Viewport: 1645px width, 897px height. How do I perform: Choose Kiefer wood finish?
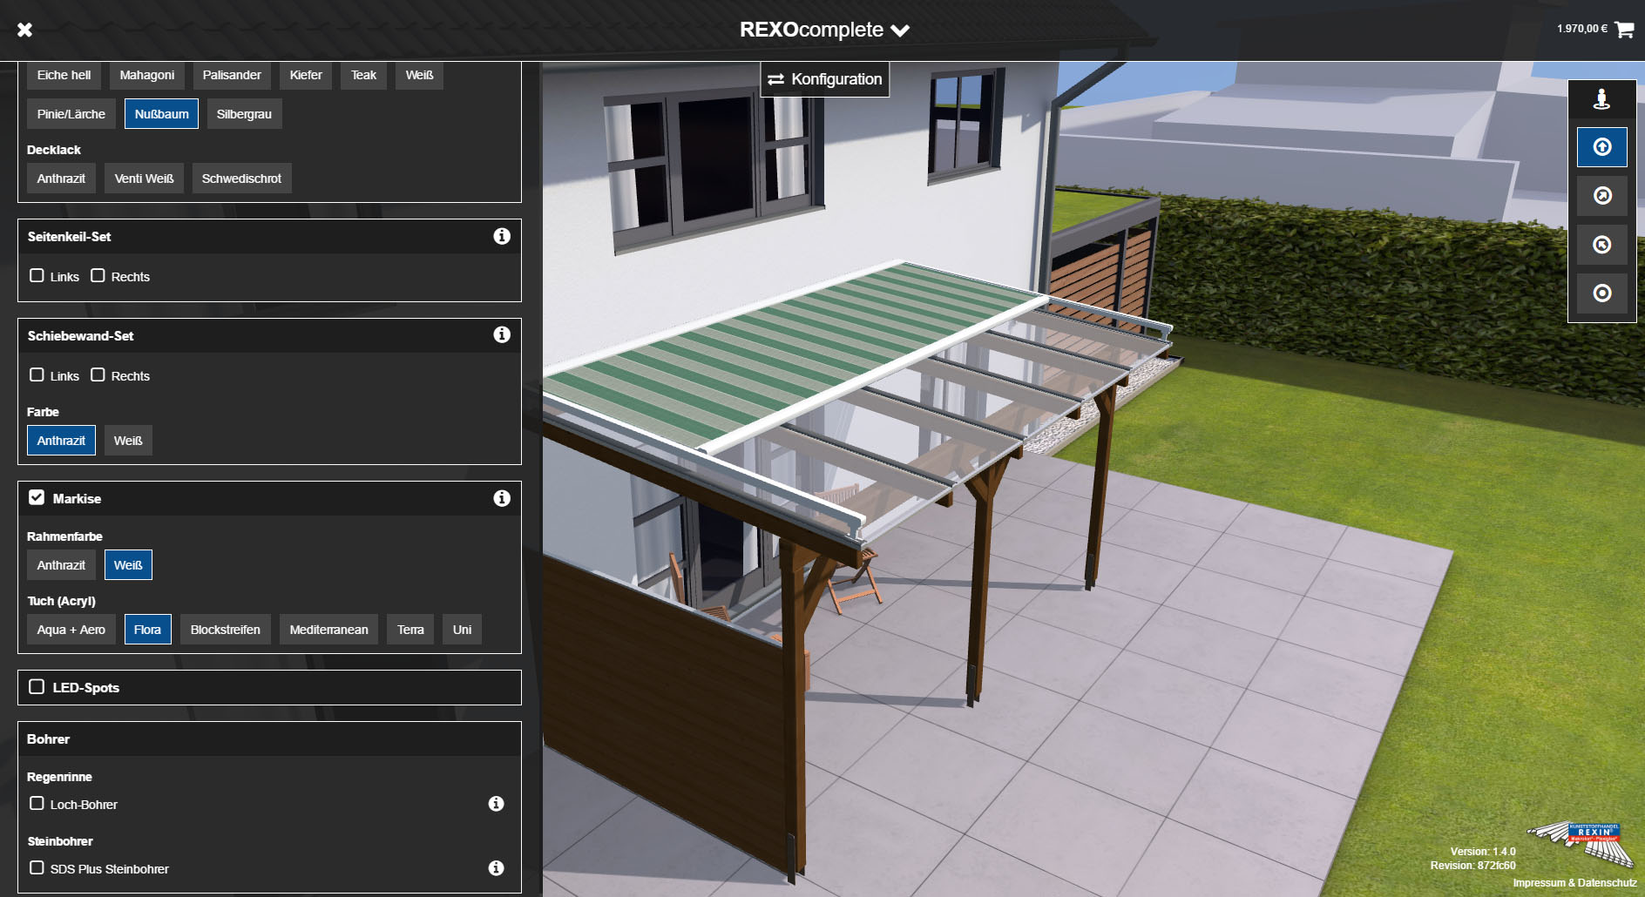pyautogui.click(x=306, y=75)
